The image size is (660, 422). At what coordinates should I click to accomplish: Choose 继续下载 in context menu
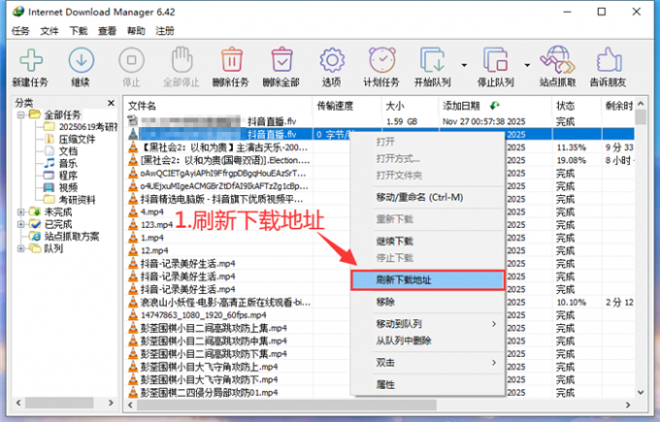428,242
